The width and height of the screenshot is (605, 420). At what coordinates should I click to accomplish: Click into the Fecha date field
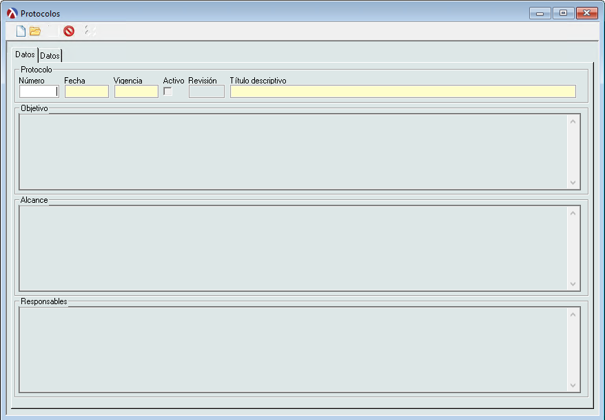pos(86,91)
